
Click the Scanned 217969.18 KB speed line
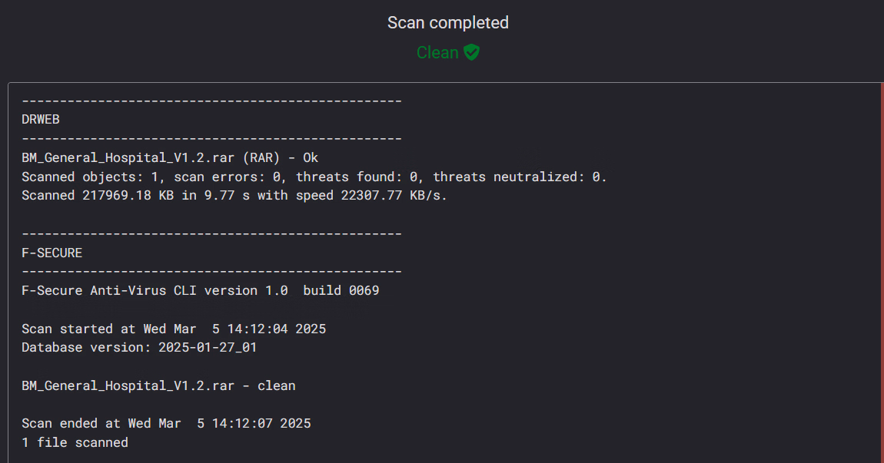coord(234,196)
